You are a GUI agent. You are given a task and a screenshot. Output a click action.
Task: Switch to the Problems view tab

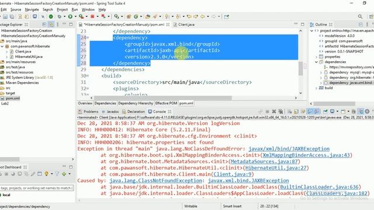(x=88, y=111)
